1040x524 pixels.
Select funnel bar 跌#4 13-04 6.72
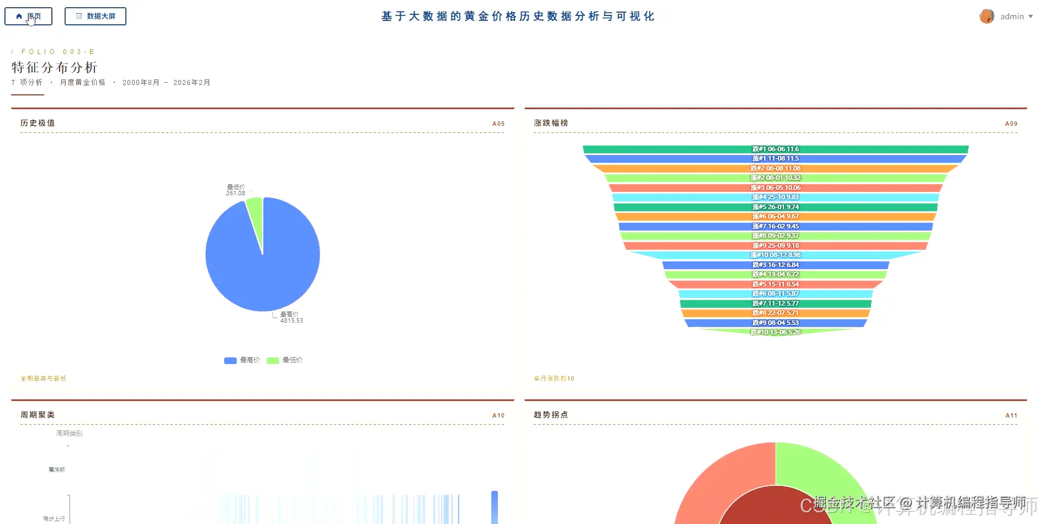pos(776,275)
